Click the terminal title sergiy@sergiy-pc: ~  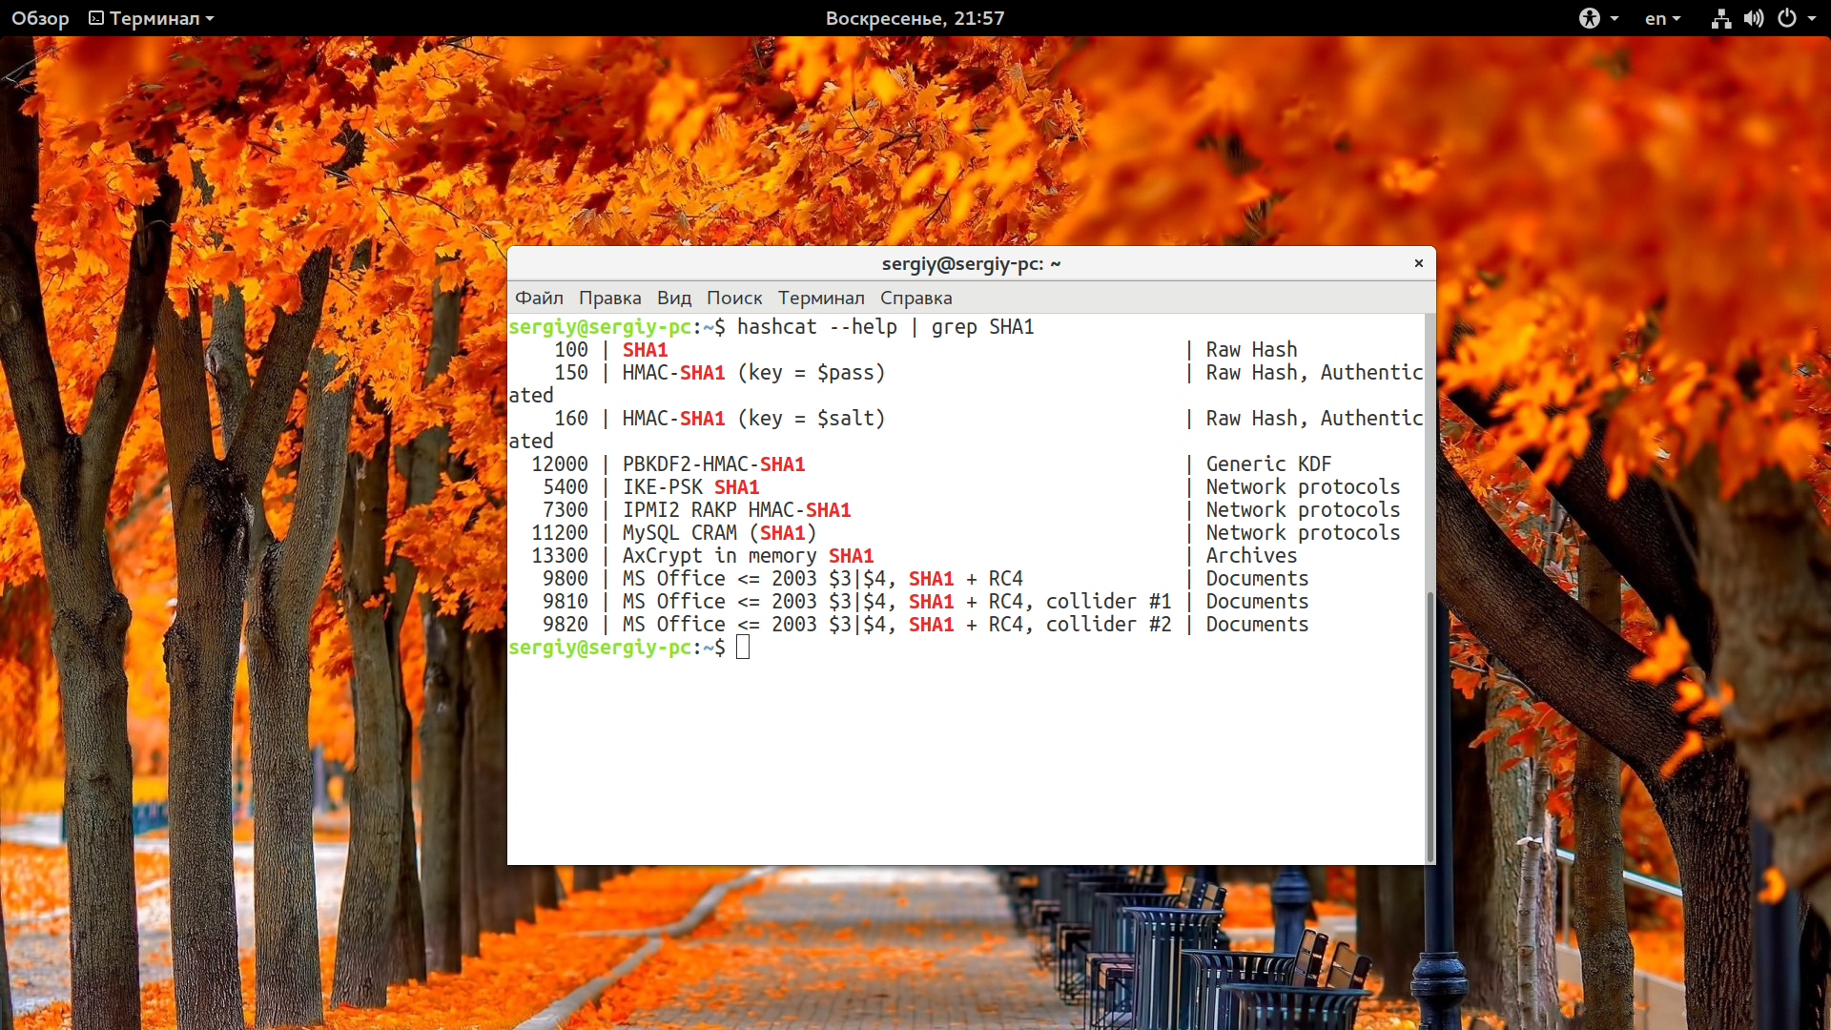971,263
